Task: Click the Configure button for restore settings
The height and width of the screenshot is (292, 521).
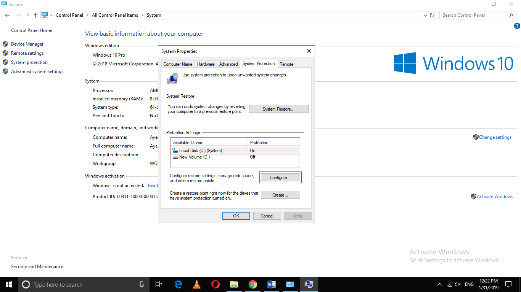Action: (280, 177)
